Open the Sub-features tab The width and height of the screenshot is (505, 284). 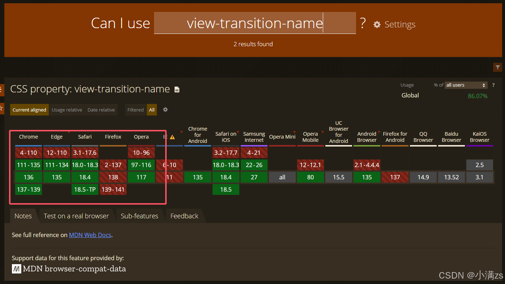pyautogui.click(x=140, y=216)
